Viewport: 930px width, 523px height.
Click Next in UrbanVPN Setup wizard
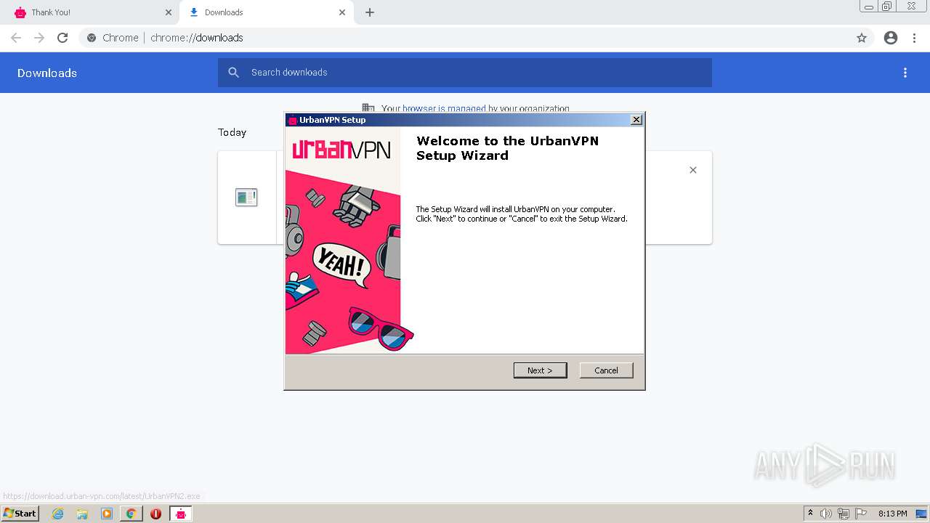[x=540, y=370]
